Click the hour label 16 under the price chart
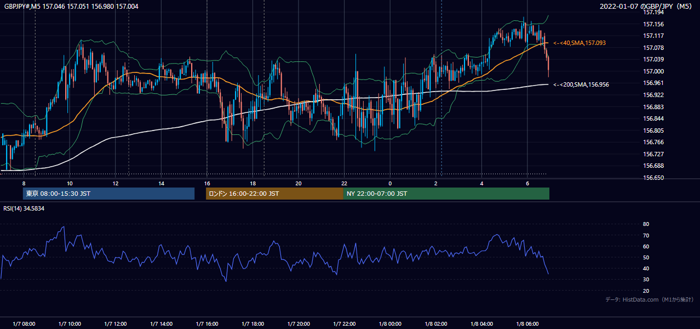The height and width of the screenshot is (329, 700). (x=206, y=183)
